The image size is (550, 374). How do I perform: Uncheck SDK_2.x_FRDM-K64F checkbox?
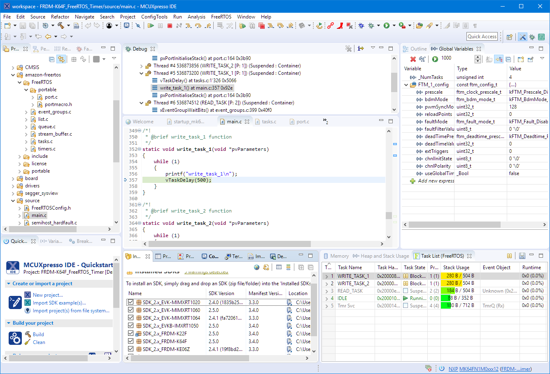click(x=131, y=341)
